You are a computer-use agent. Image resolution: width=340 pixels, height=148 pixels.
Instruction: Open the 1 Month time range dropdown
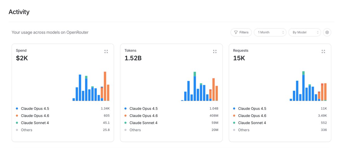click(x=270, y=32)
